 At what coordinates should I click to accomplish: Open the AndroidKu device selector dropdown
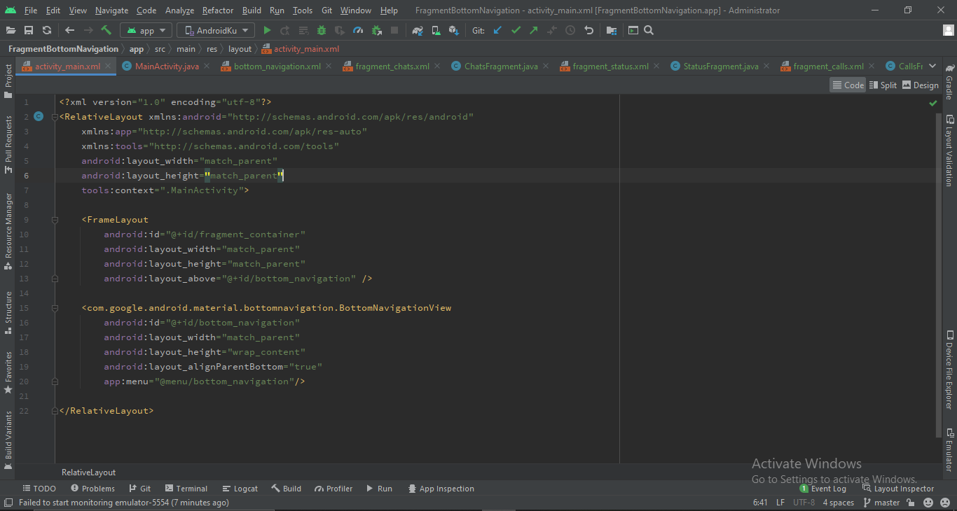pos(215,30)
